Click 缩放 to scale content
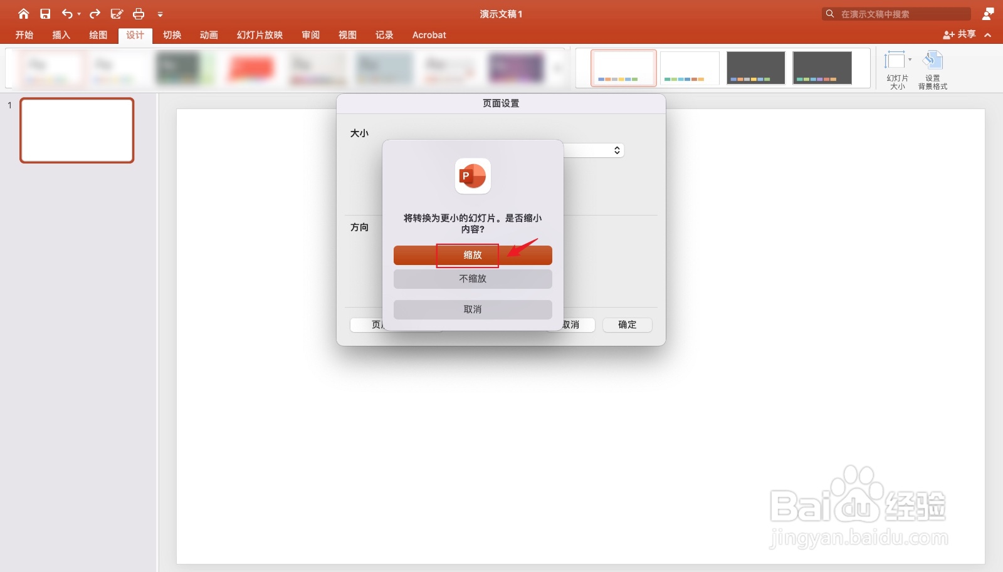1003x572 pixels. 473,255
